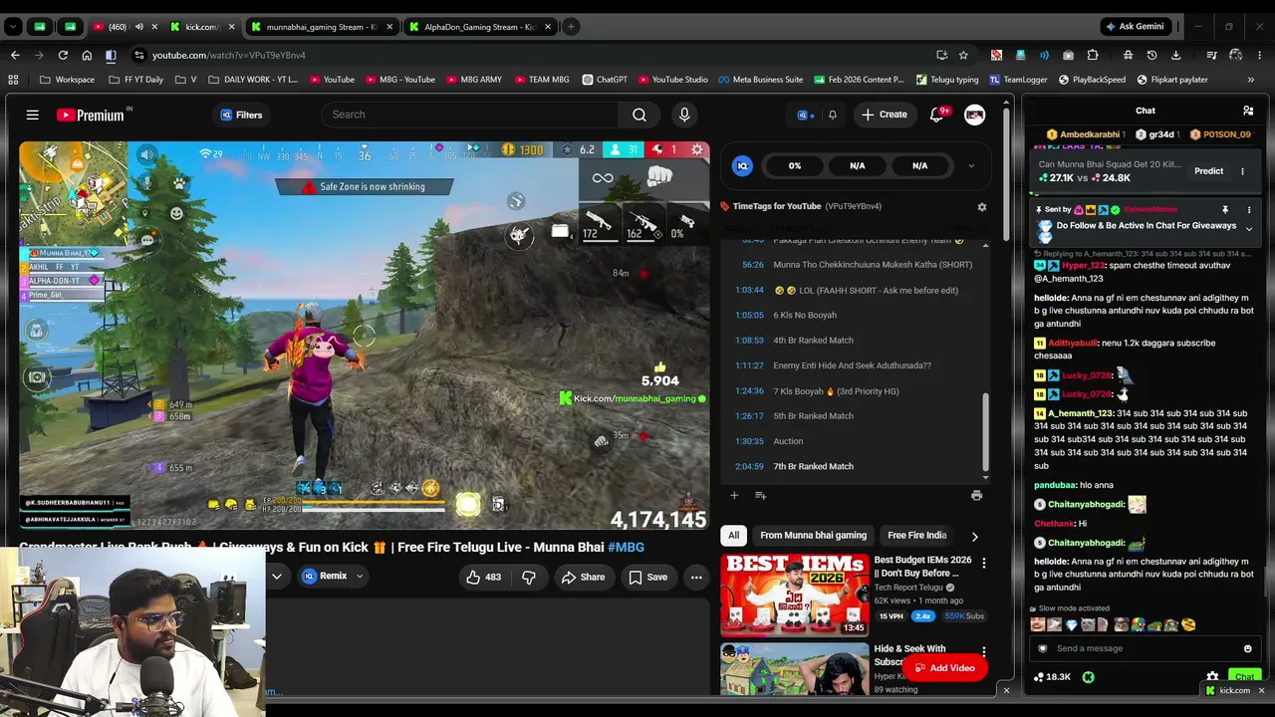The image size is (1275, 717).
Task: Open YouTube notifications bell
Action: [937, 115]
